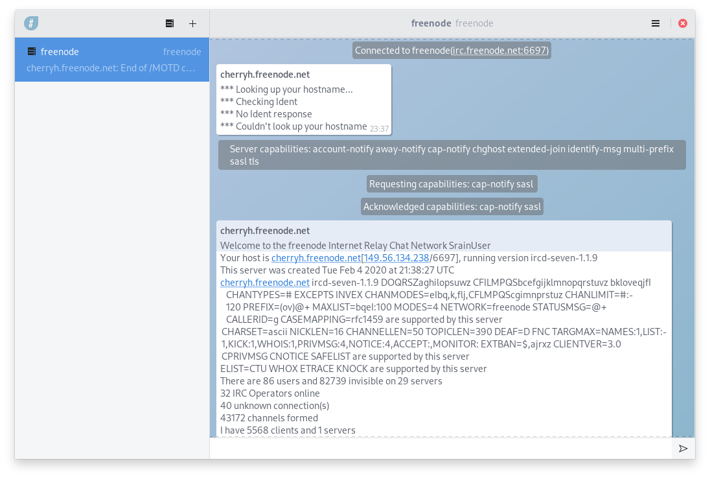Viewport: 710px width, 479px height.
Task: Open the irc.freenode.net:6697 link
Action: point(499,51)
